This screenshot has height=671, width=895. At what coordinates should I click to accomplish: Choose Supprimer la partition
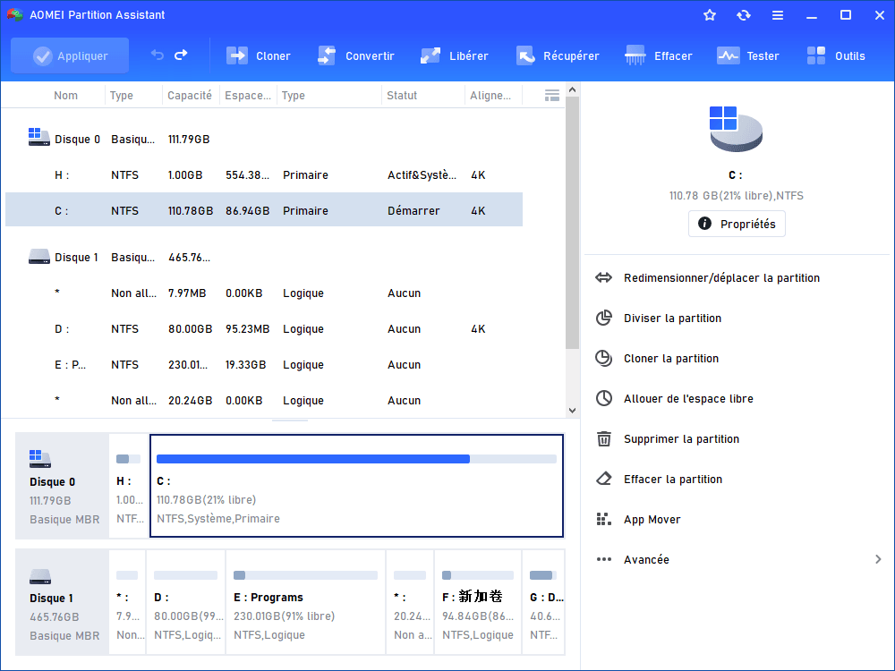pos(681,438)
